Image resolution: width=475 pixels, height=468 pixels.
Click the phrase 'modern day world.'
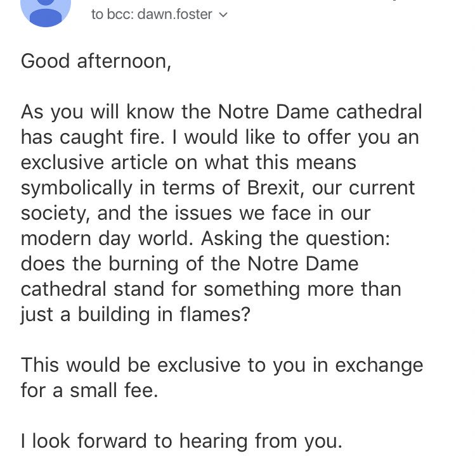(x=105, y=239)
